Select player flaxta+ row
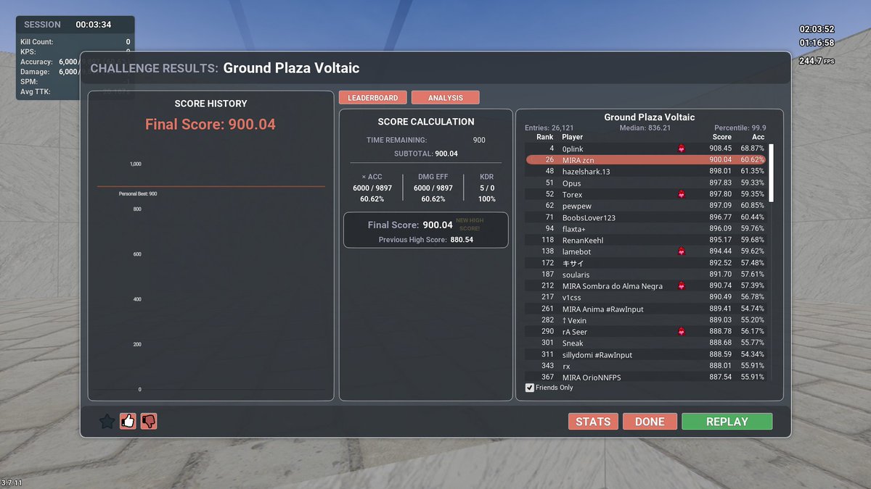Viewport: 871px width, 489px height. coord(646,229)
